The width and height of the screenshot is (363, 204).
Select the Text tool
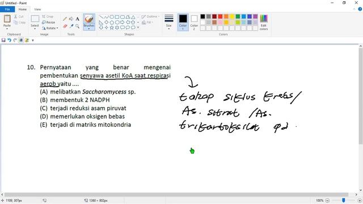coord(77,19)
